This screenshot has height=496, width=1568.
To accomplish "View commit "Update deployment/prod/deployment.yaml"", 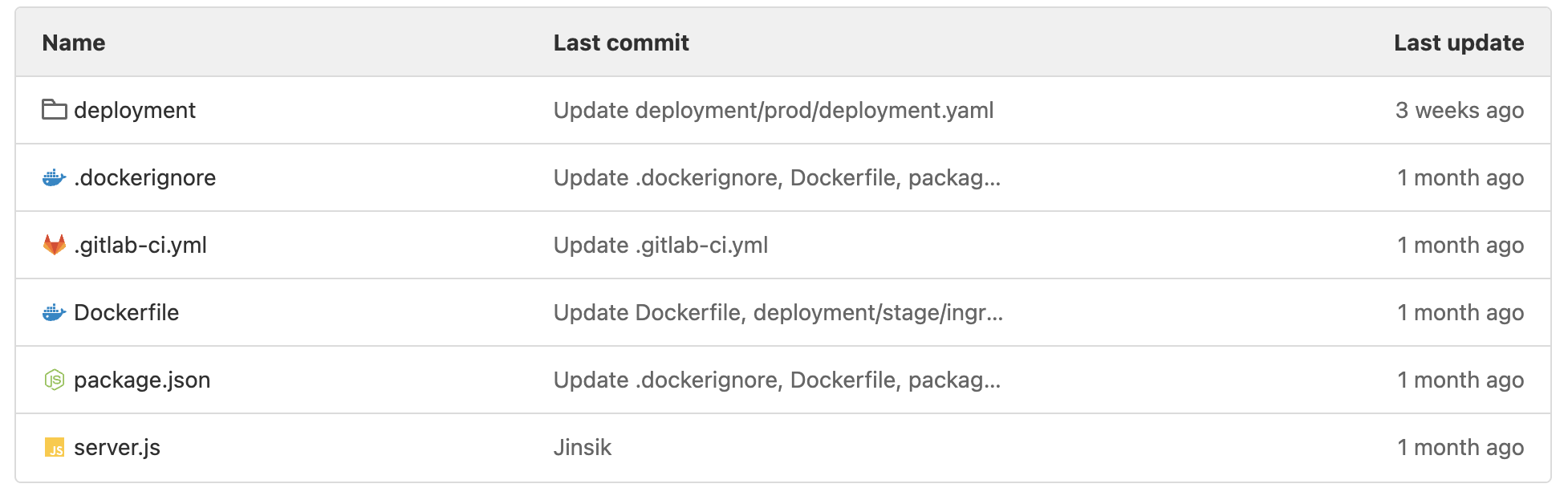I will [x=773, y=110].
